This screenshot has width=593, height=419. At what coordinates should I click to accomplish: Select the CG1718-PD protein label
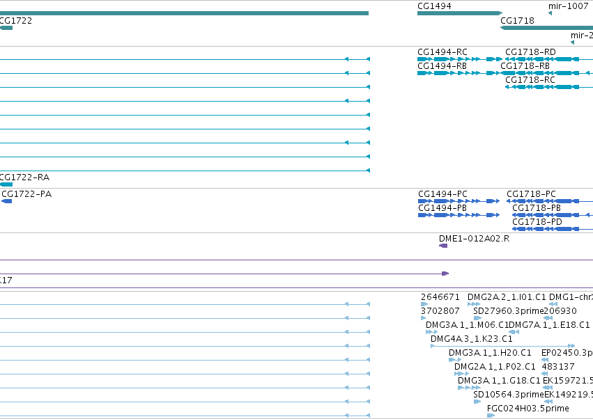[537, 222]
